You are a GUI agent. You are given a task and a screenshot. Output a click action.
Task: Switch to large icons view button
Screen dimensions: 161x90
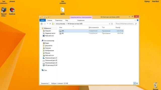tap(137, 83)
